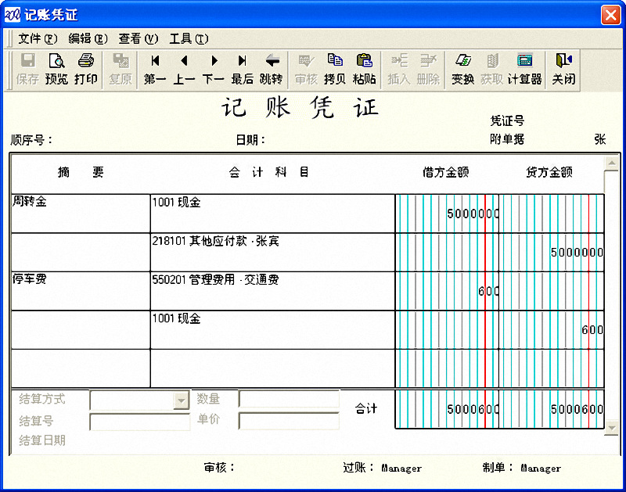Viewport: 626px width, 492px height.
Task: Select fourth row account 1001 现金
Action: [x=272, y=330]
